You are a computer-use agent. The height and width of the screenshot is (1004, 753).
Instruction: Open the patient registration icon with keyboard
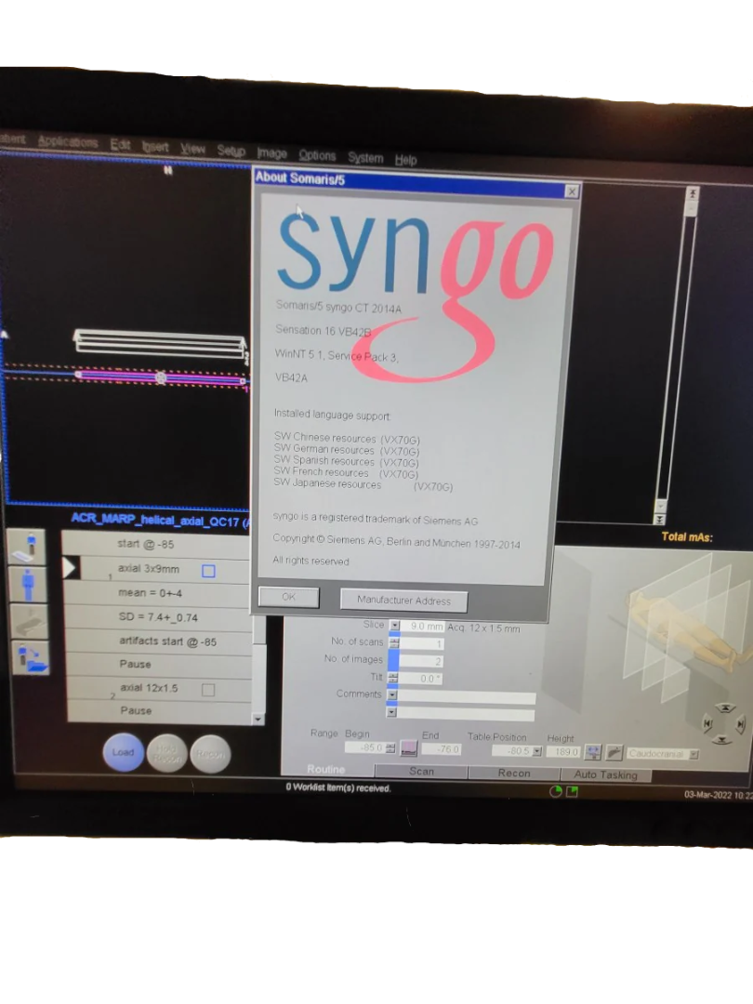(x=27, y=548)
